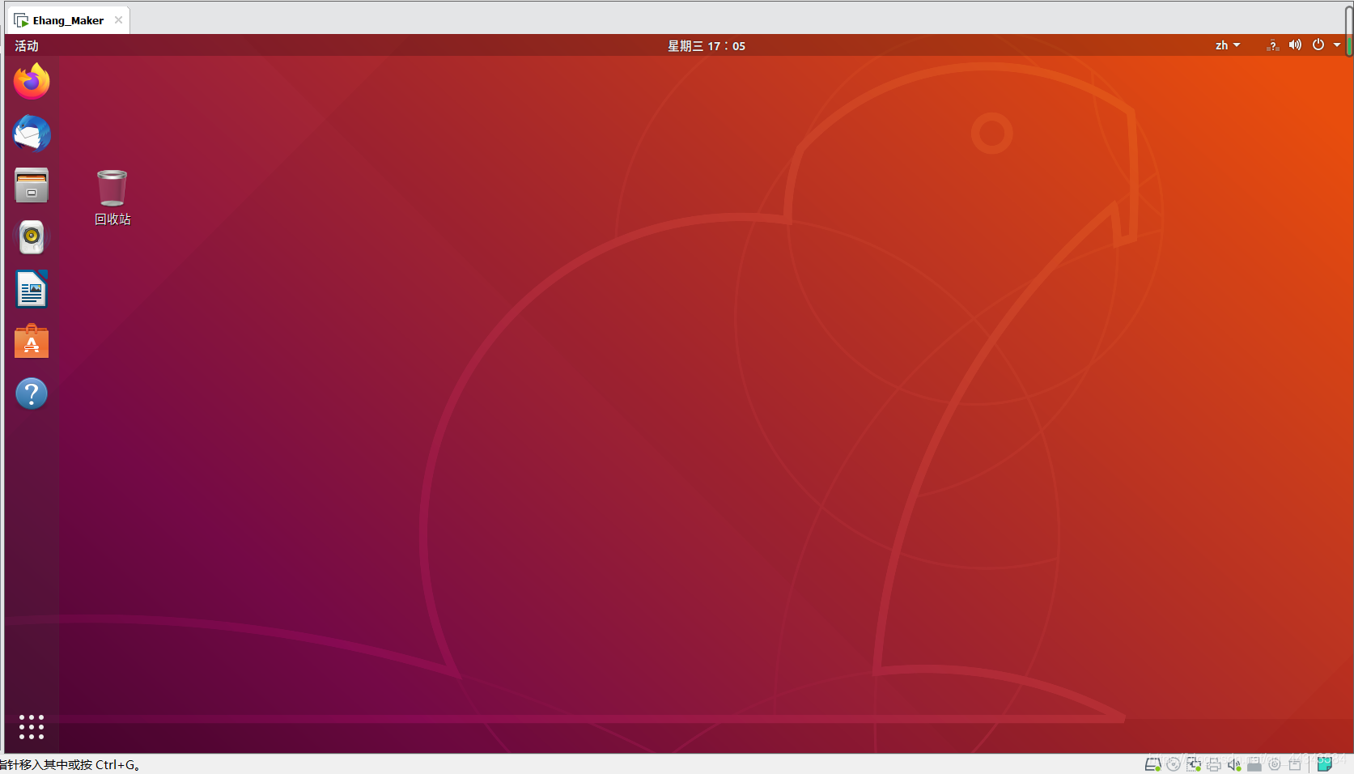Viewport: 1354px width, 774px height.
Task: Click the VM window vertical scrollbar
Action: pyautogui.click(x=1349, y=31)
